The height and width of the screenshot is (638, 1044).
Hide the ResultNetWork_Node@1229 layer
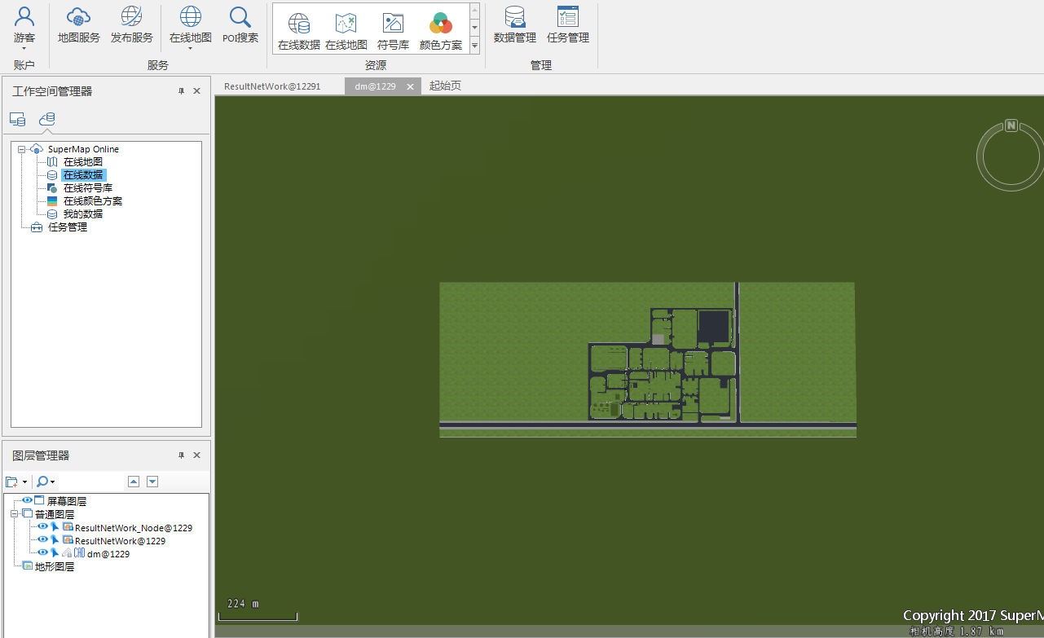43,527
